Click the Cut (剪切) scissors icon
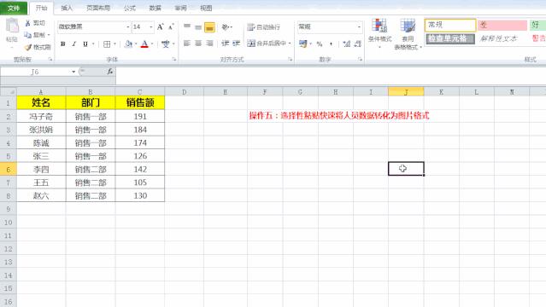Image resolution: width=546 pixels, height=307 pixels. coord(28,23)
